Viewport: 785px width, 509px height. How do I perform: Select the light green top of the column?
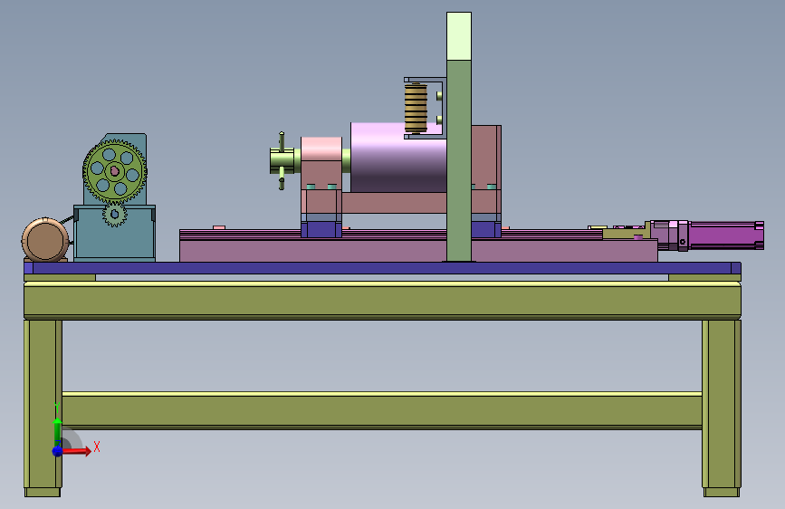pyautogui.click(x=458, y=36)
